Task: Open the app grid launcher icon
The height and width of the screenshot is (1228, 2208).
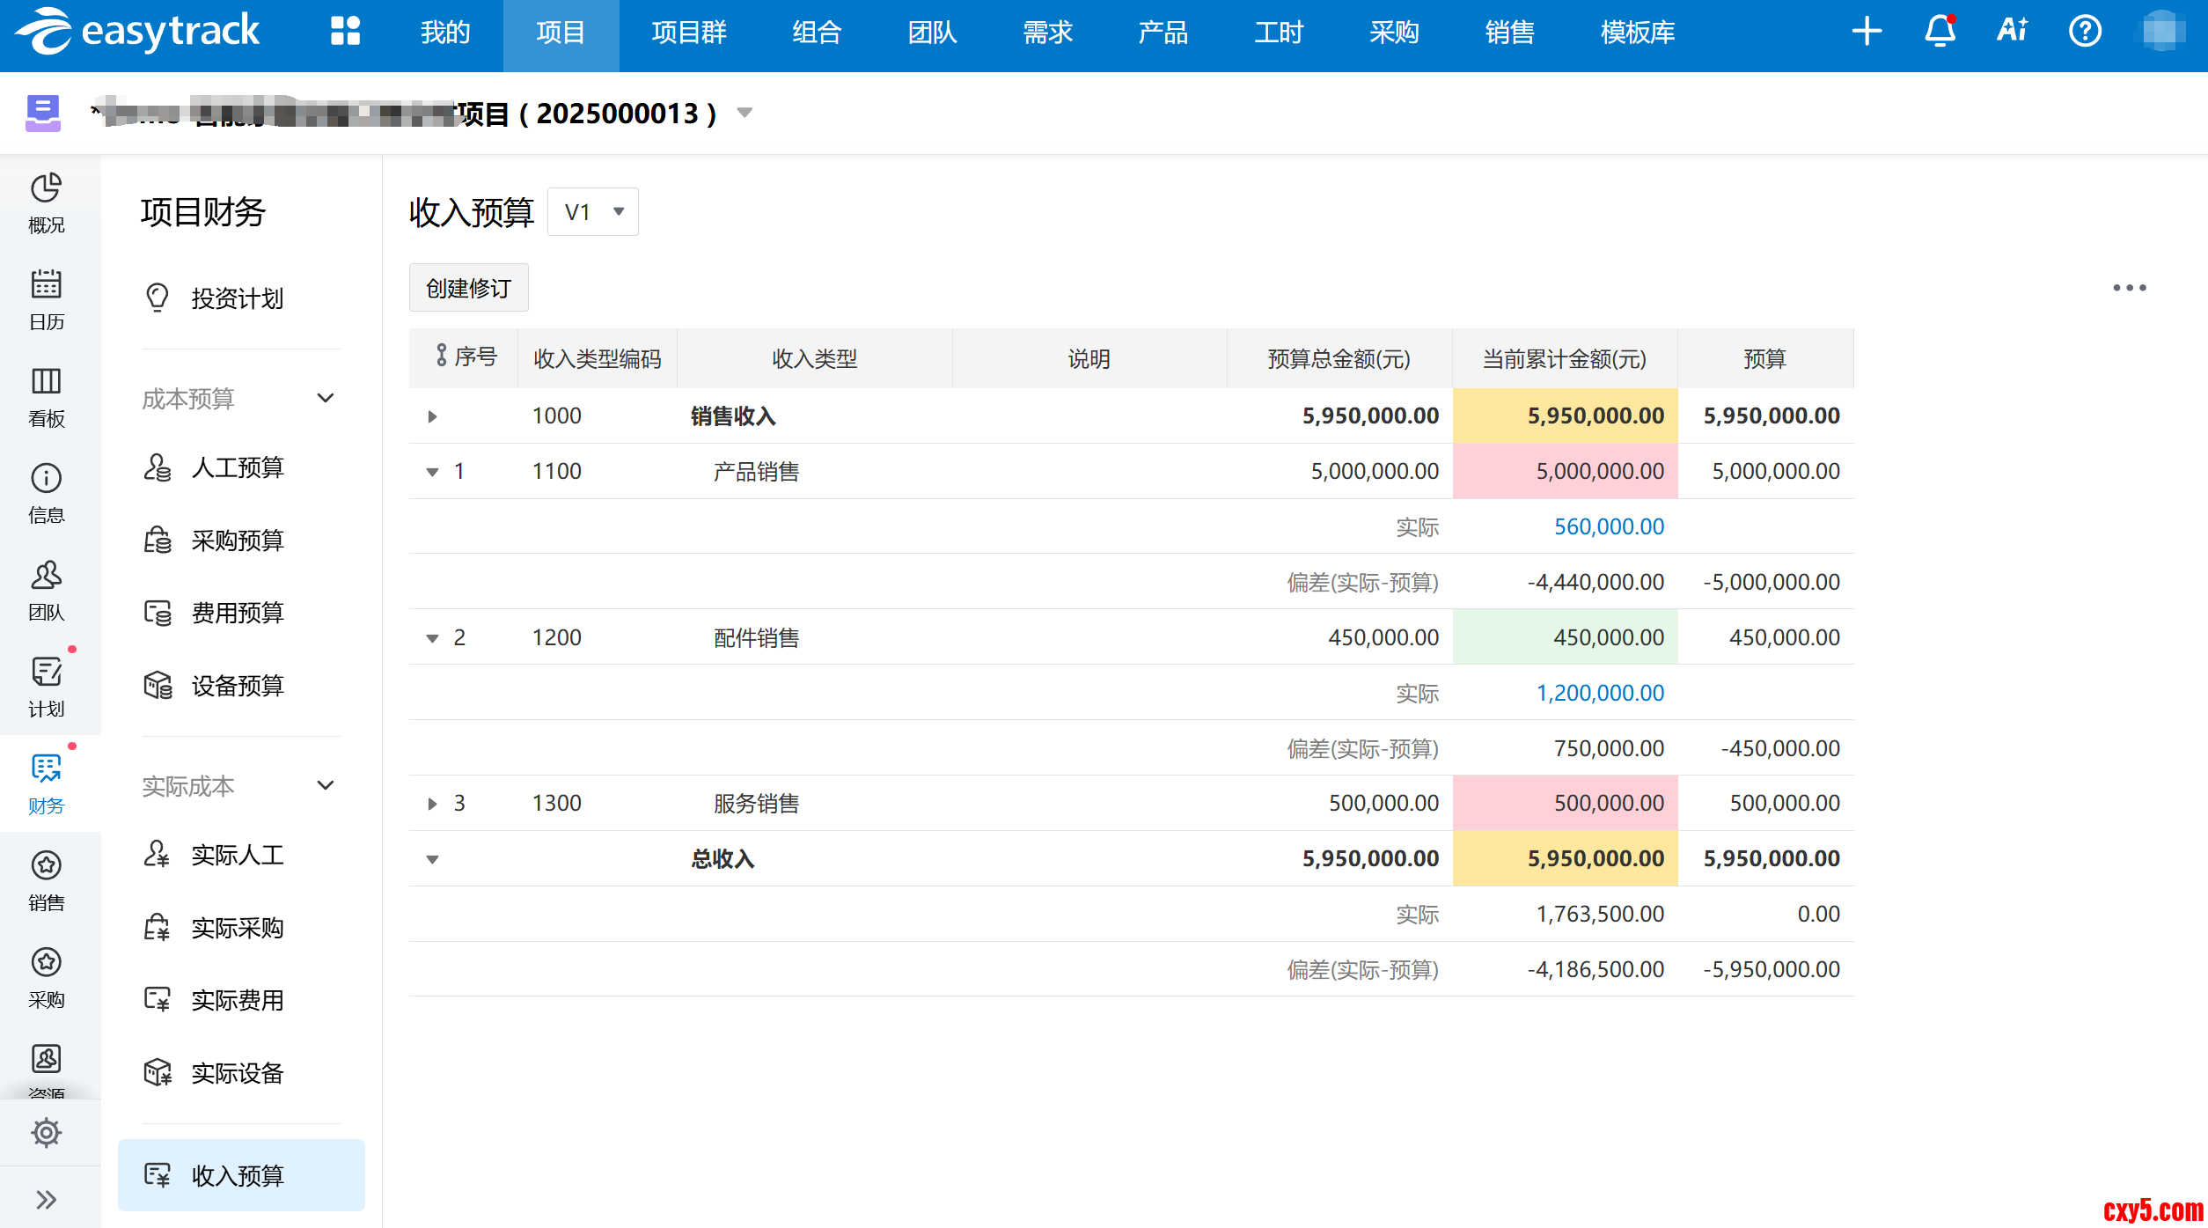Action: (x=345, y=32)
